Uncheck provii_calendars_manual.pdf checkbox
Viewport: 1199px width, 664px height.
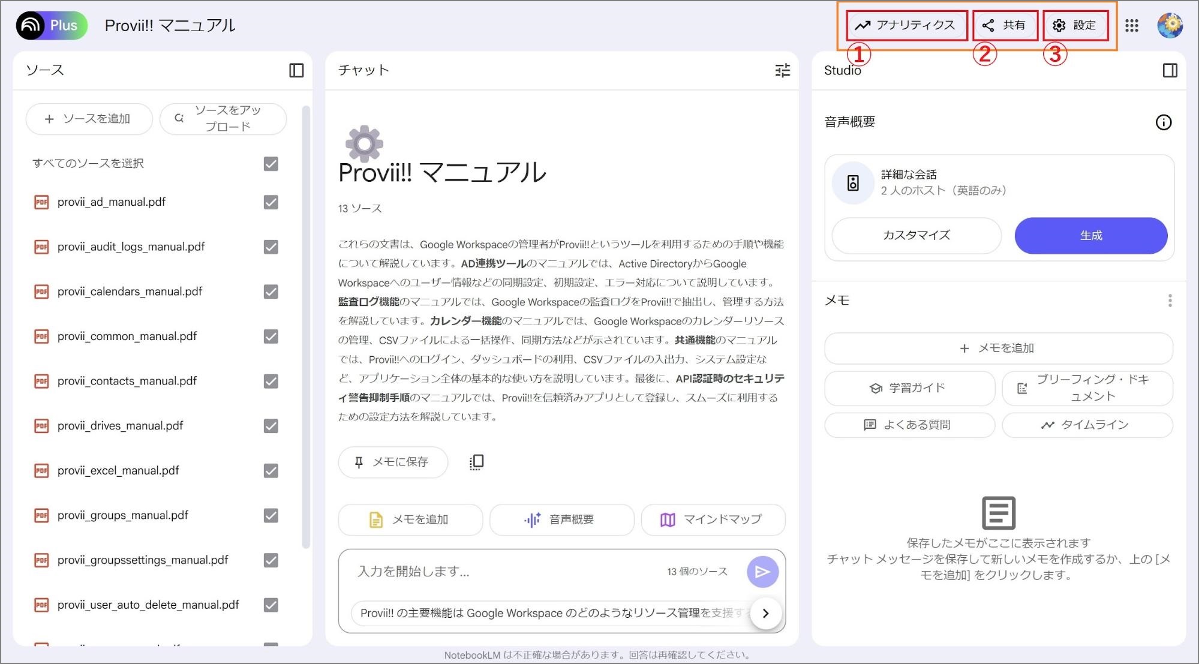tap(271, 292)
